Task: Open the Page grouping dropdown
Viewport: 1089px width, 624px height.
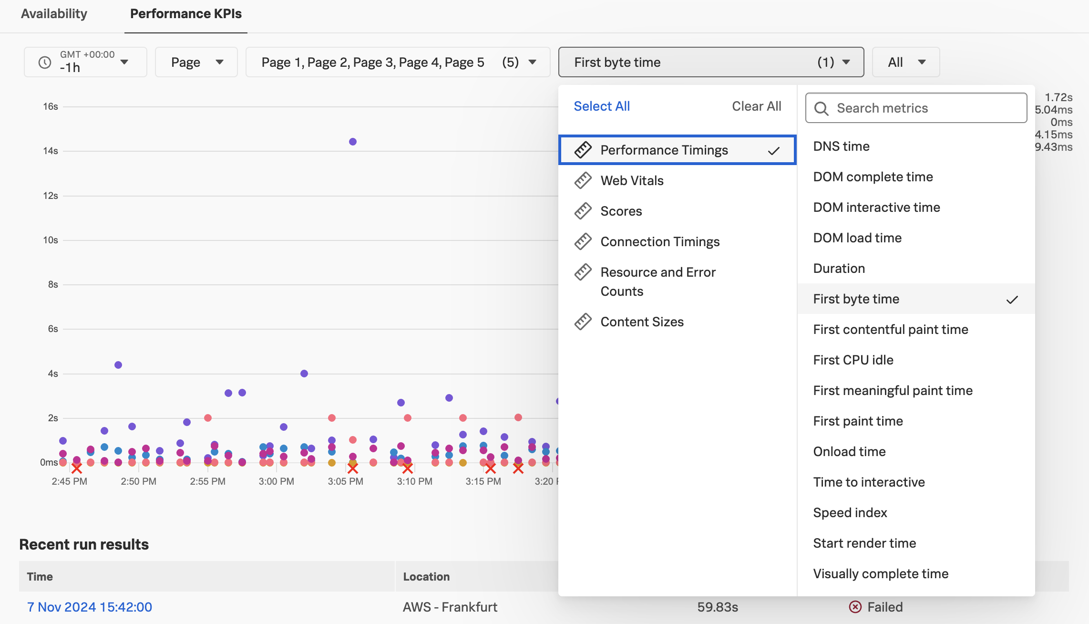Action: 196,62
